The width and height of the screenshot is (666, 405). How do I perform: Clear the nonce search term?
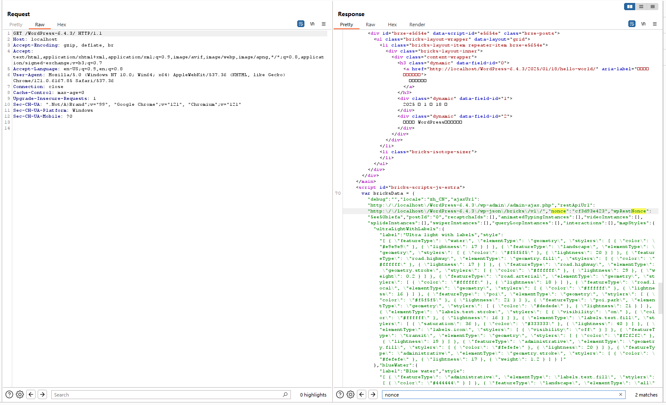click(x=621, y=394)
